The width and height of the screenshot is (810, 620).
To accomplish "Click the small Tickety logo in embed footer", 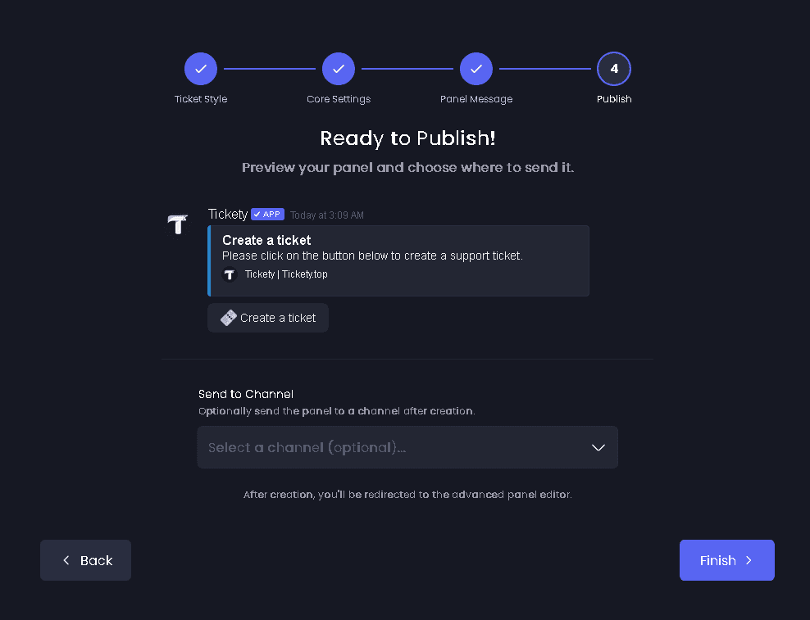I will coord(230,274).
